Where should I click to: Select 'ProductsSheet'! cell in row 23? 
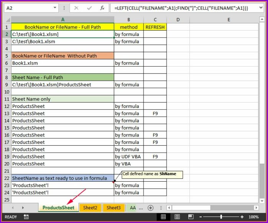pos(62,185)
